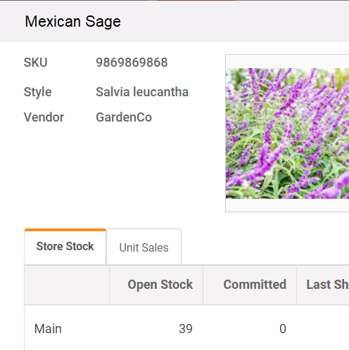Image resolution: width=349 pixels, height=350 pixels.
Task: Click the Vendor field label
Action: coord(44,117)
